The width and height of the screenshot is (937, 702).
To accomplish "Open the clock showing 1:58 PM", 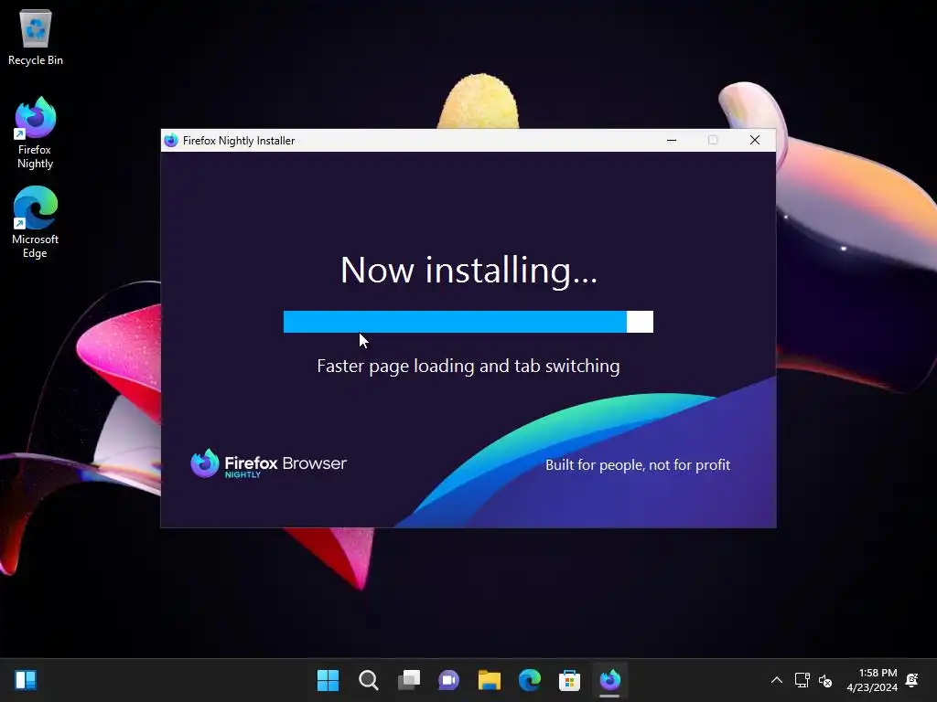I will [x=872, y=680].
